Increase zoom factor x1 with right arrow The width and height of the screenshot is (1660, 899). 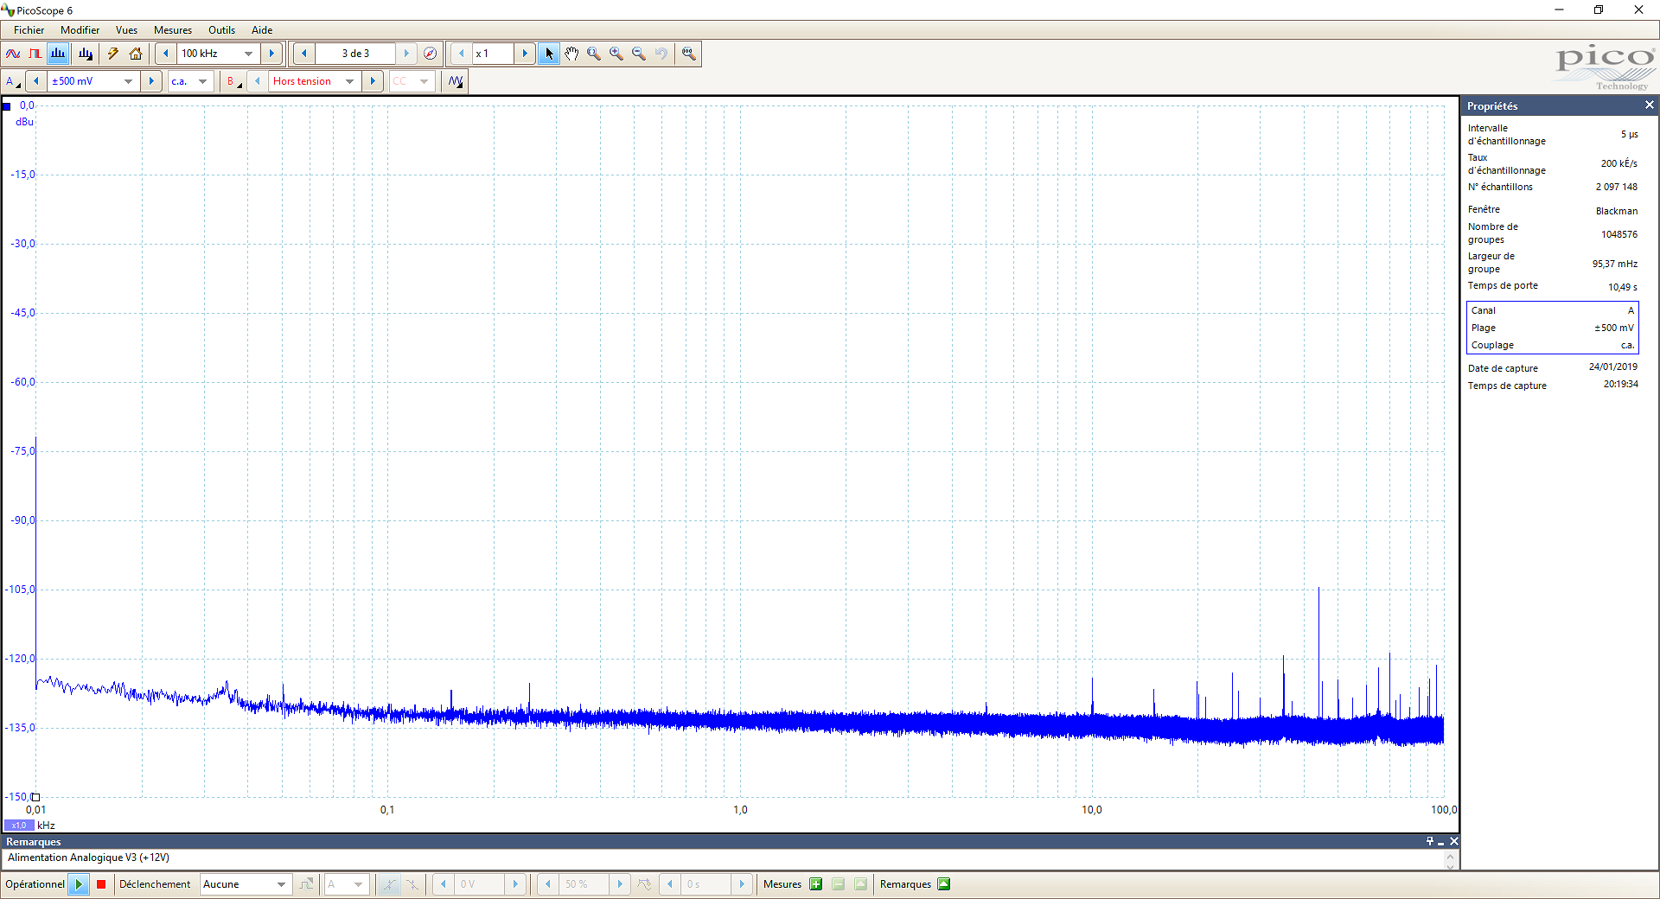(x=525, y=54)
